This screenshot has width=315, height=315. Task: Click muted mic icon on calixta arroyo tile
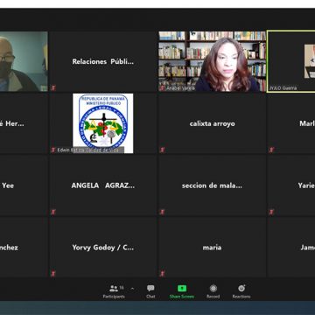click(x=163, y=150)
